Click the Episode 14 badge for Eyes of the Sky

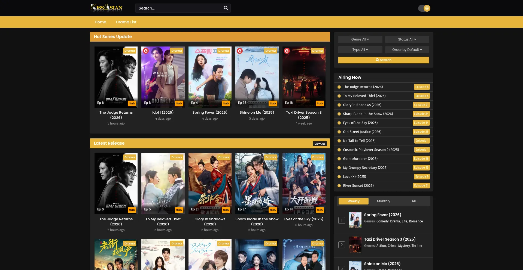tap(421, 123)
